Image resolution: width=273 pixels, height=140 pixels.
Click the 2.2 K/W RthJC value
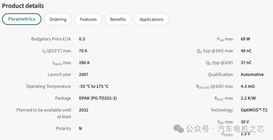coord(248,98)
